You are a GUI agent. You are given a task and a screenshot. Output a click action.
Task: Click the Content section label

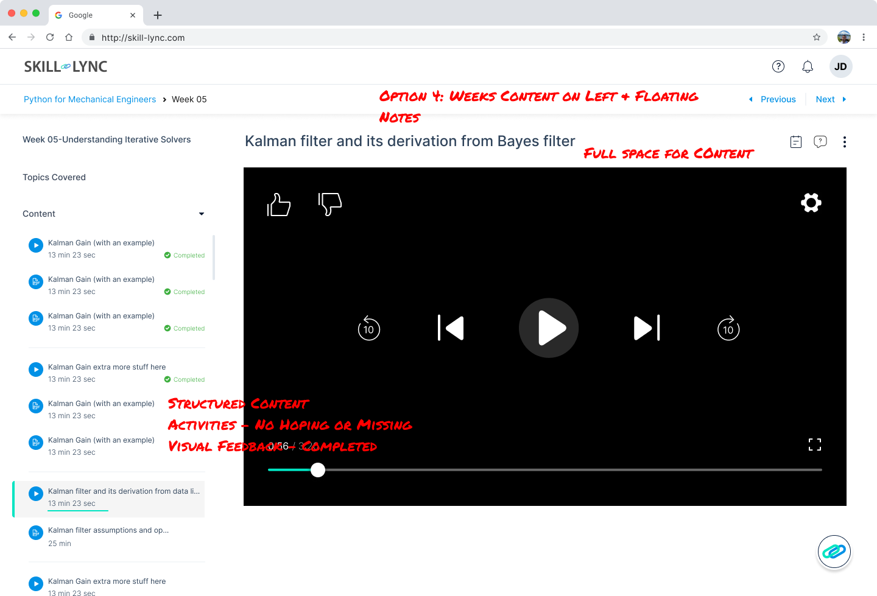tap(39, 214)
